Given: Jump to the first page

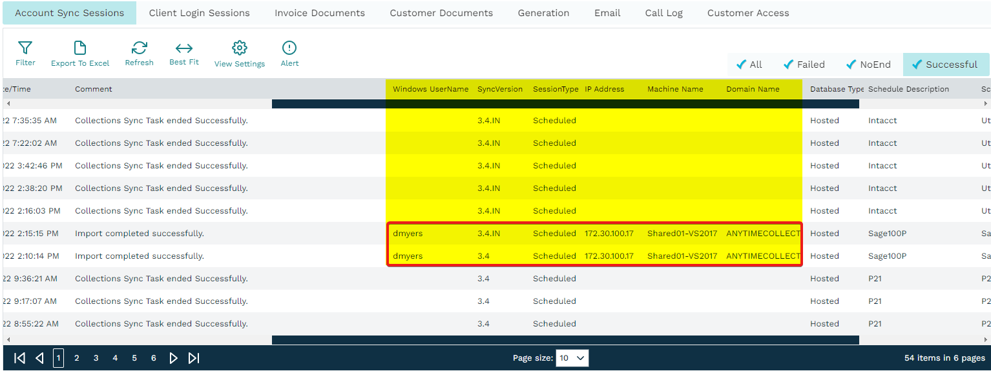Looking at the screenshot, I should [x=20, y=358].
